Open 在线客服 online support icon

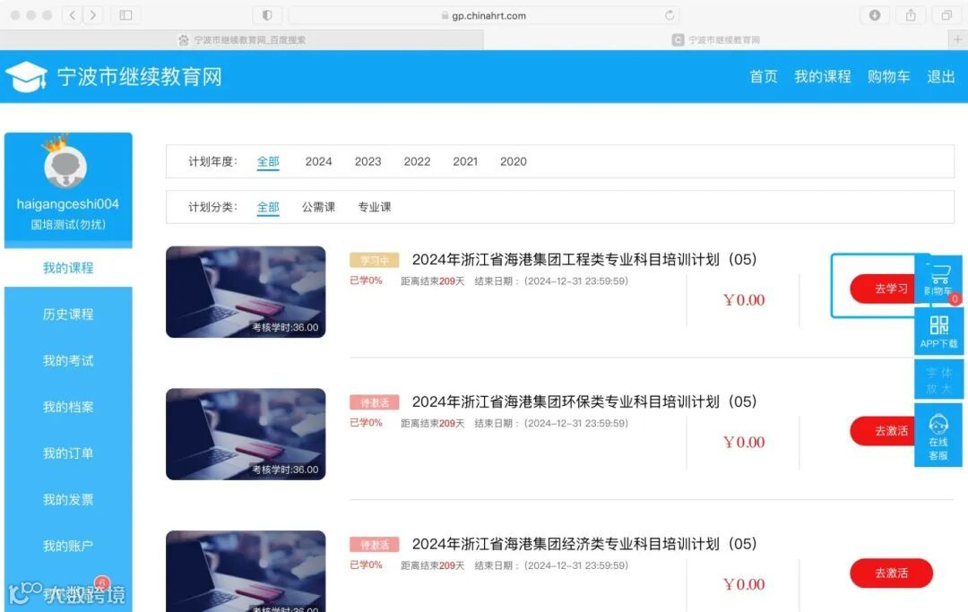coord(938,435)
